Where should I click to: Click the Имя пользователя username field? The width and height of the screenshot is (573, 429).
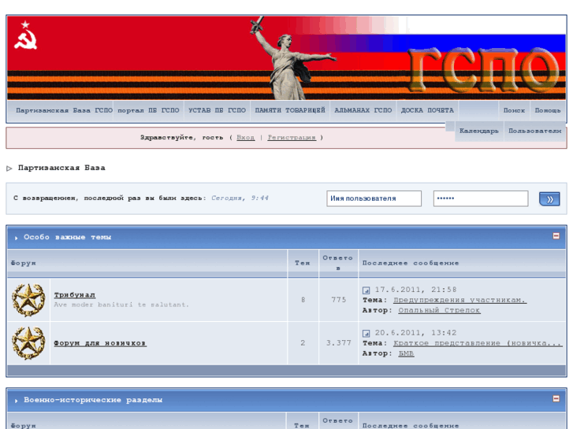pyautogui.click(x=374, y=198)
